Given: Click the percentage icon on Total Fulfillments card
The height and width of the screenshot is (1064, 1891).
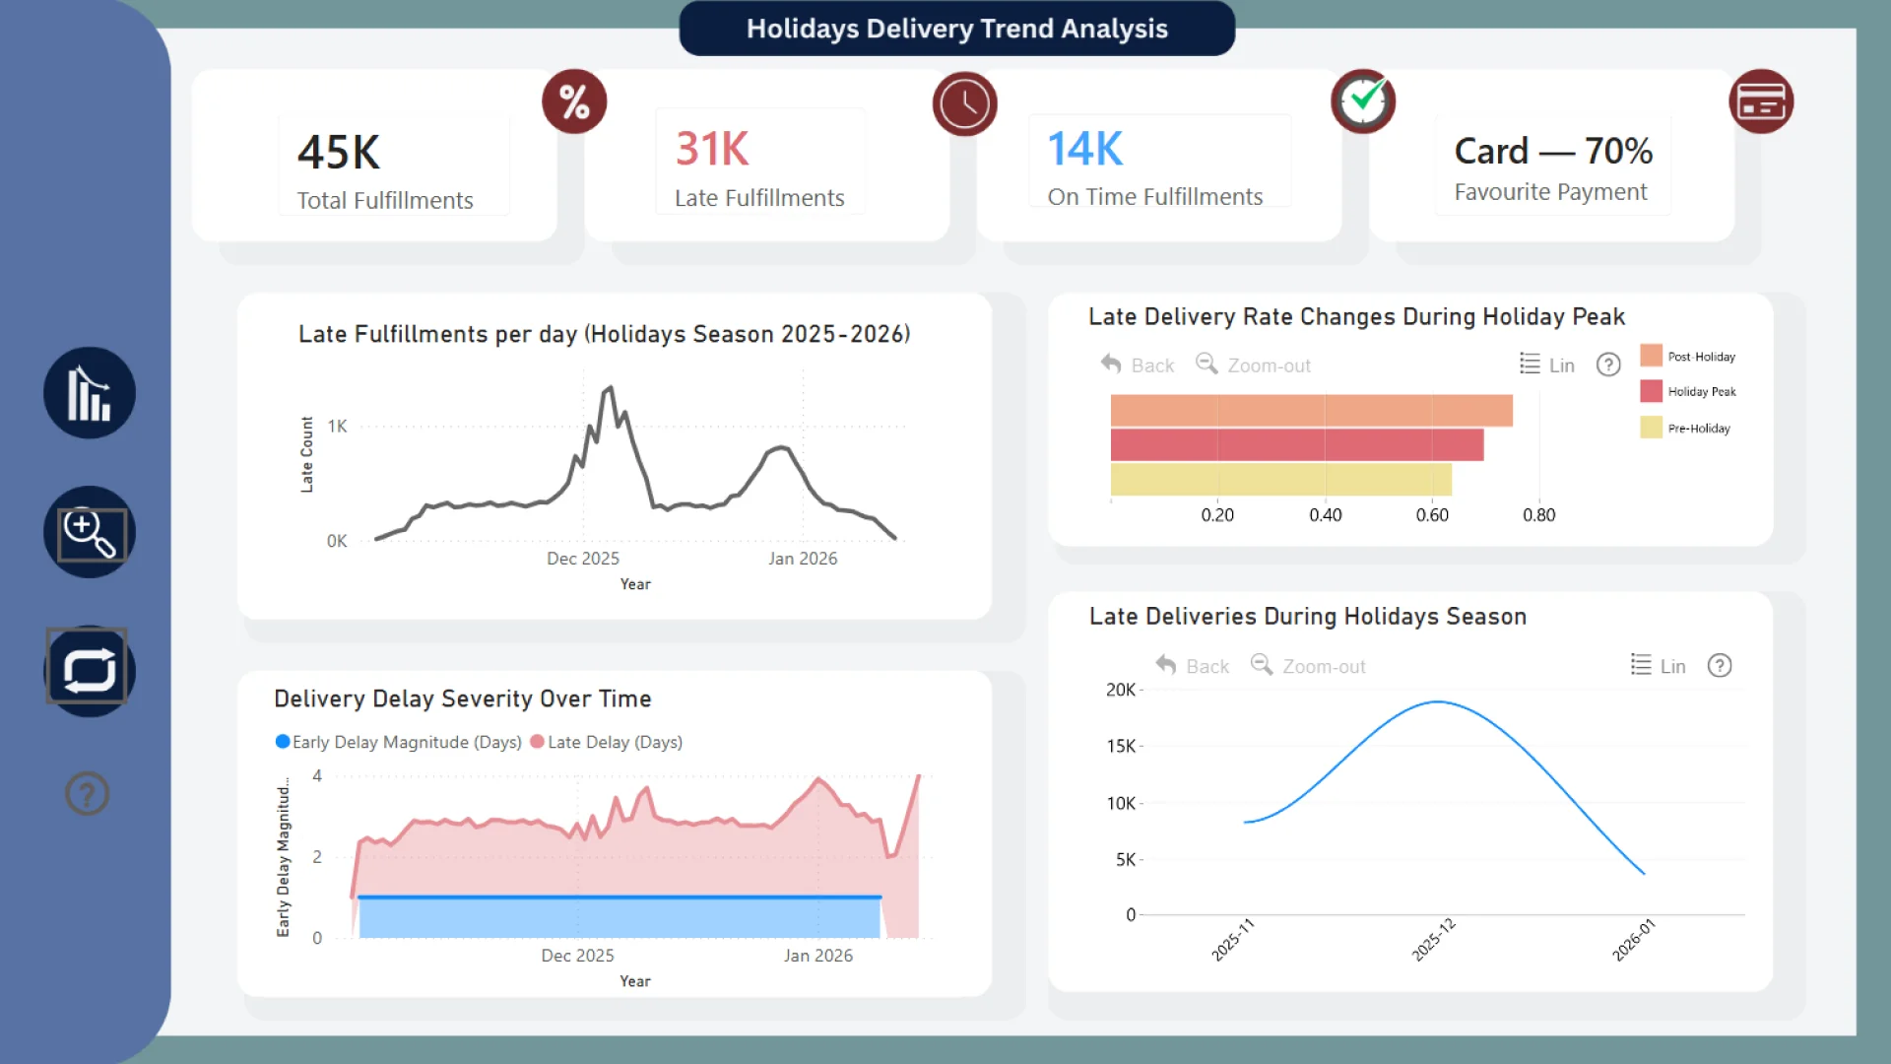Looking at the screenshot, I should tap(574, 100).
